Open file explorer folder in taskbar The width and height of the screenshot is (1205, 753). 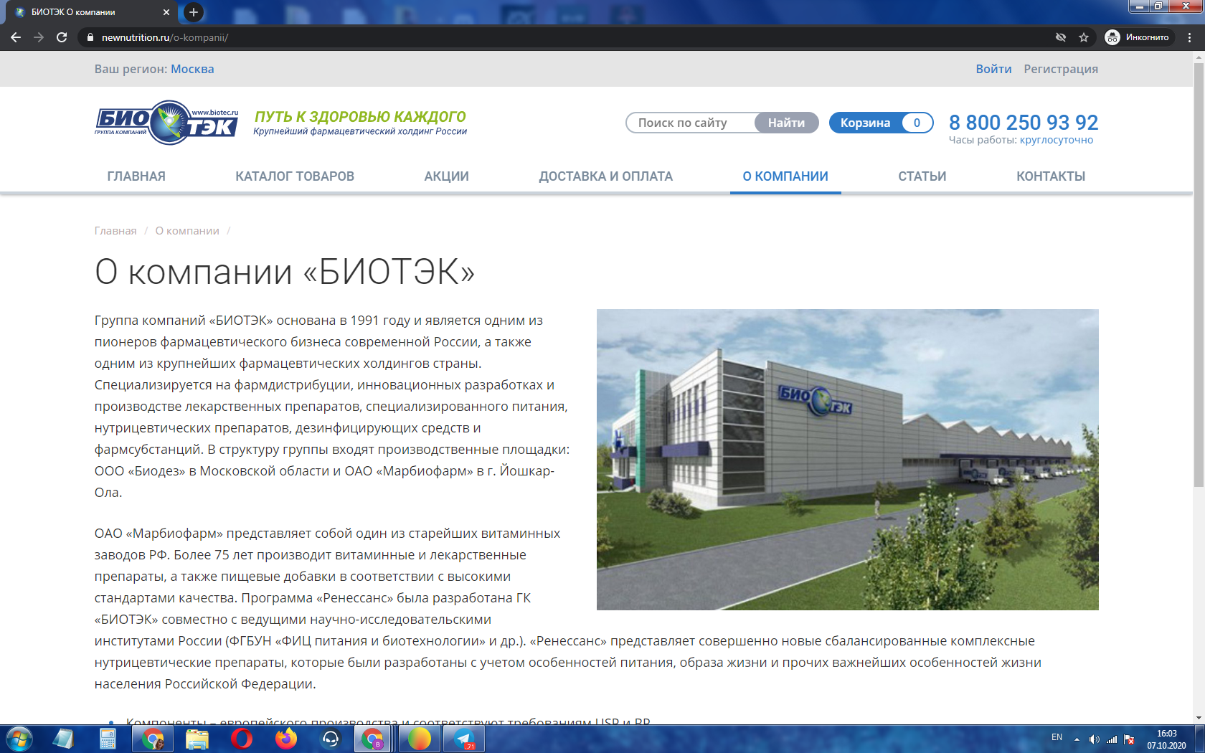point(197,739)
